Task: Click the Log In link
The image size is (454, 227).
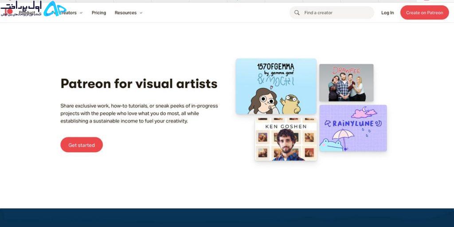Action: 387,13
